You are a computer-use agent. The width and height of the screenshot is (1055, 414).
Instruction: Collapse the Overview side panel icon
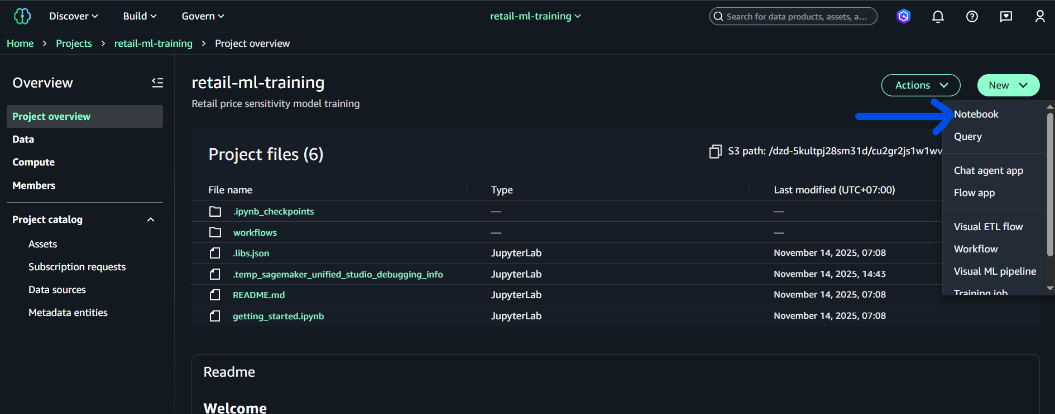[x=157, y=82]
